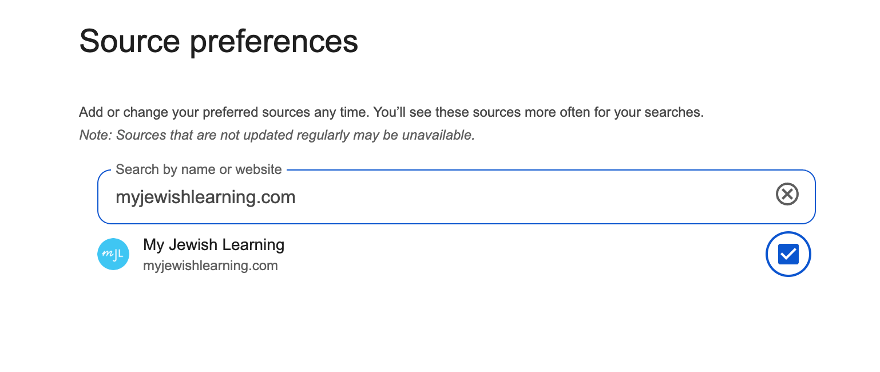880x372 pixels.
Task: Toggle the blue checkmark box for the source
Action: pos(788,254)
